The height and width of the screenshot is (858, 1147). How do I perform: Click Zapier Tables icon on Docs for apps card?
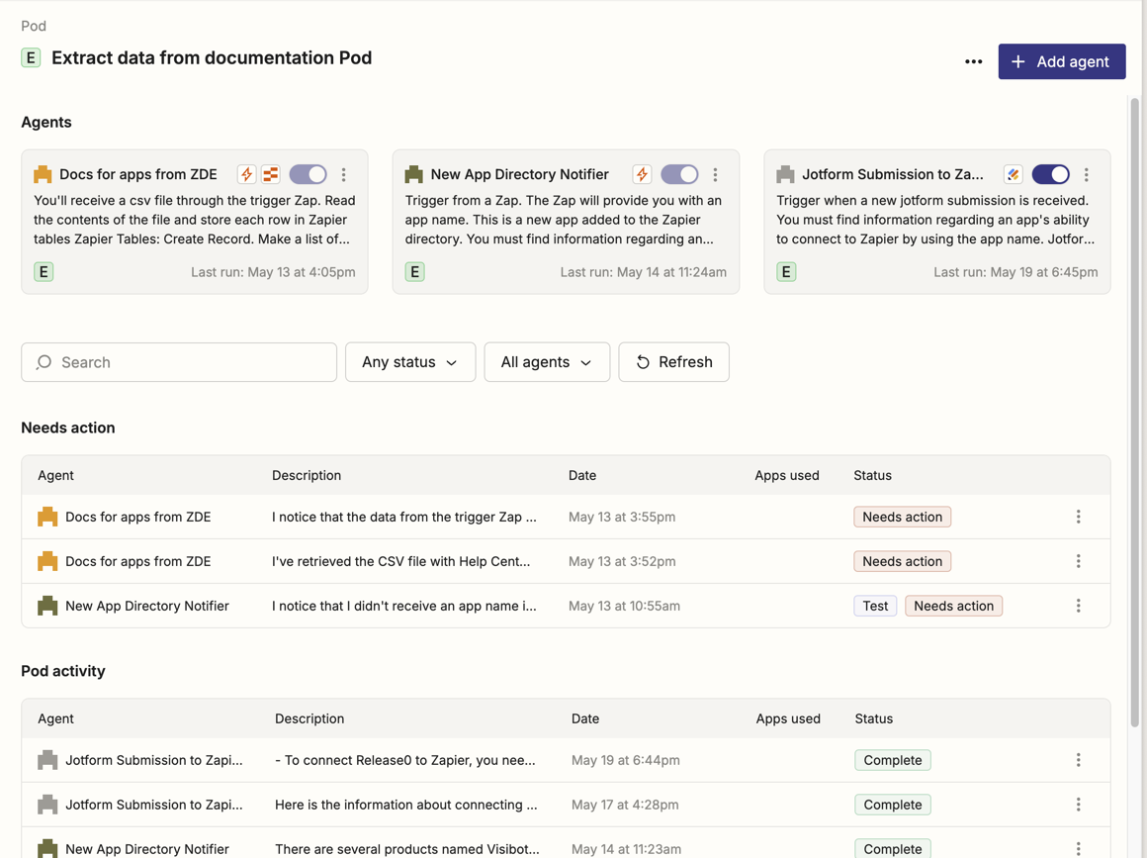pyautogui.click(x=271, y=174)
